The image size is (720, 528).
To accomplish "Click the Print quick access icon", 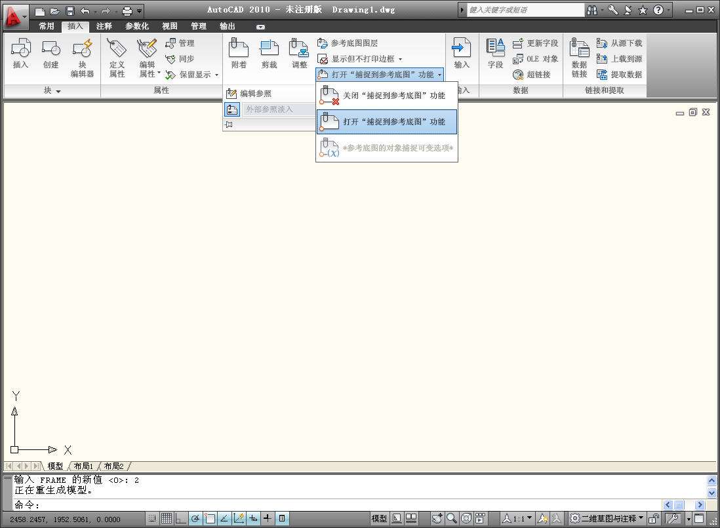I will (127, 10).
